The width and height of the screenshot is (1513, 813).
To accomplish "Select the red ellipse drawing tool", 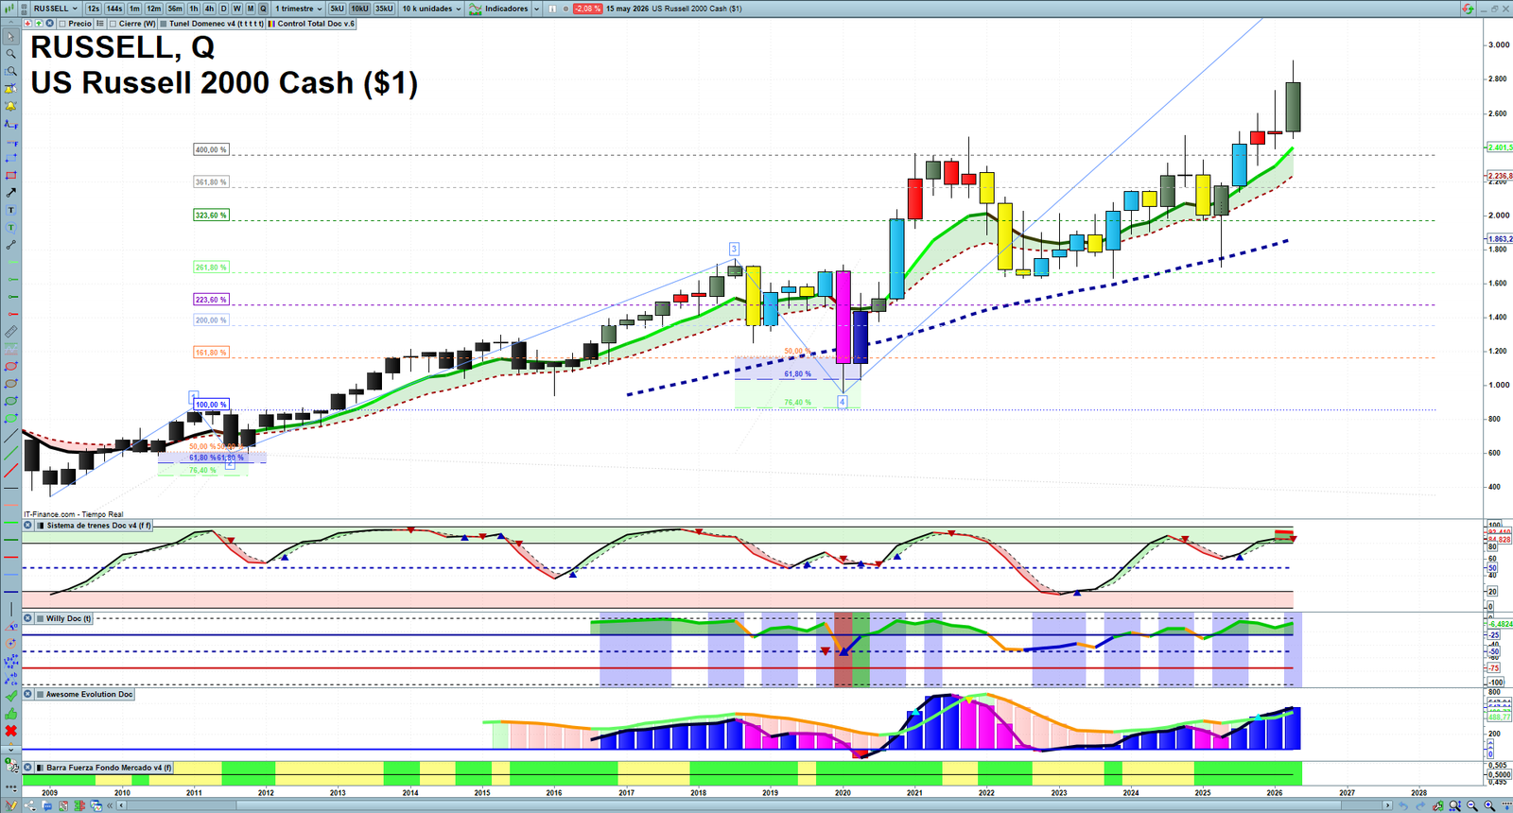I will pos(10,367).
